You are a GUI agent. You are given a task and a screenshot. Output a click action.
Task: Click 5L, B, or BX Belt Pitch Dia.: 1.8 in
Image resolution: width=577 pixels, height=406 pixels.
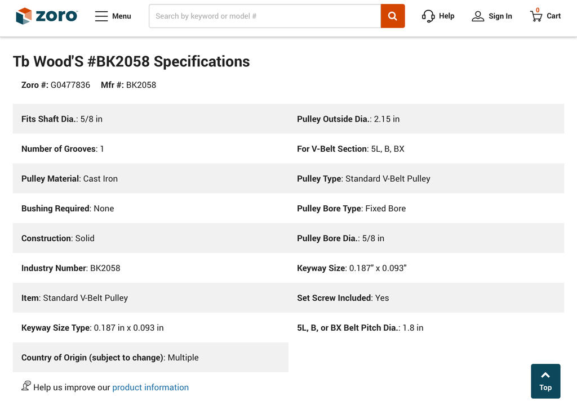click(x=426, y=327)
